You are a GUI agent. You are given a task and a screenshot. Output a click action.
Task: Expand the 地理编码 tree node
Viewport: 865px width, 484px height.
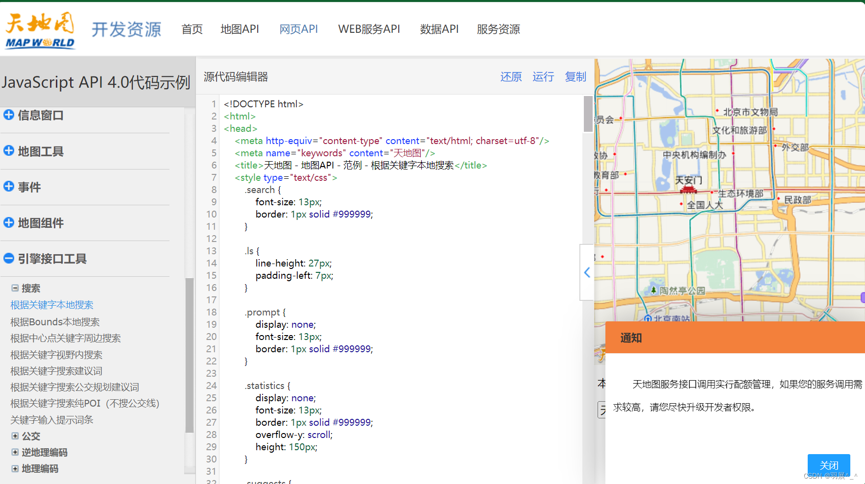[15, 469]
